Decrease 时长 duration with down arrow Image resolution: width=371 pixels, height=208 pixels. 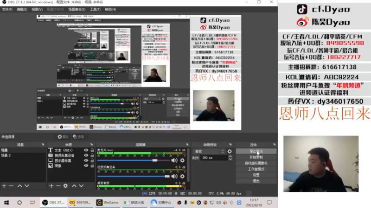pyautogui.click(x=230, y=159)
